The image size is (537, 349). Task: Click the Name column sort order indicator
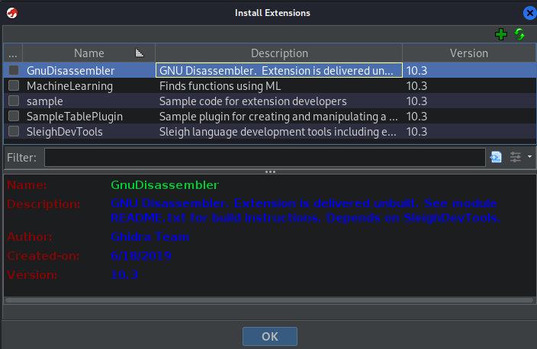(x=140, y=53)
